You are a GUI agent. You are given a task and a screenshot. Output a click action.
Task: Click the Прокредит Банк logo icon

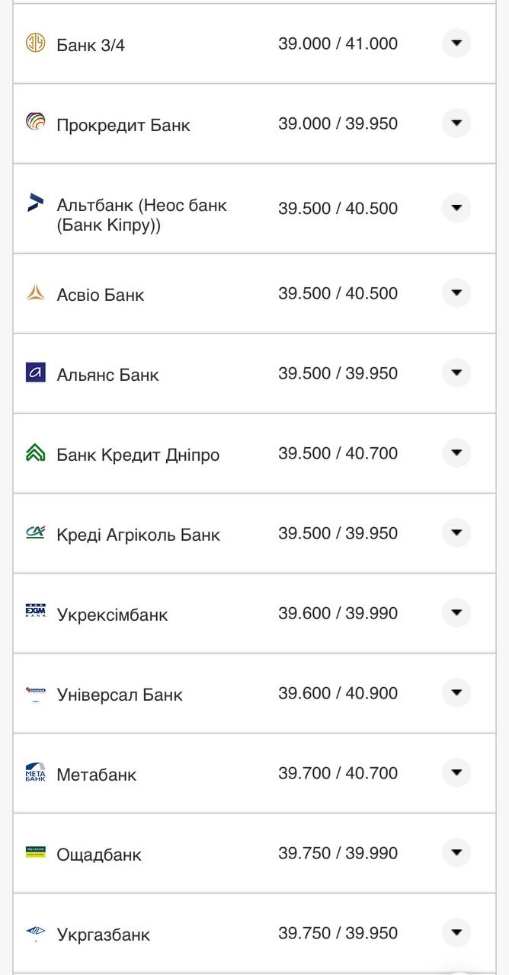click(x=36, y=122)
